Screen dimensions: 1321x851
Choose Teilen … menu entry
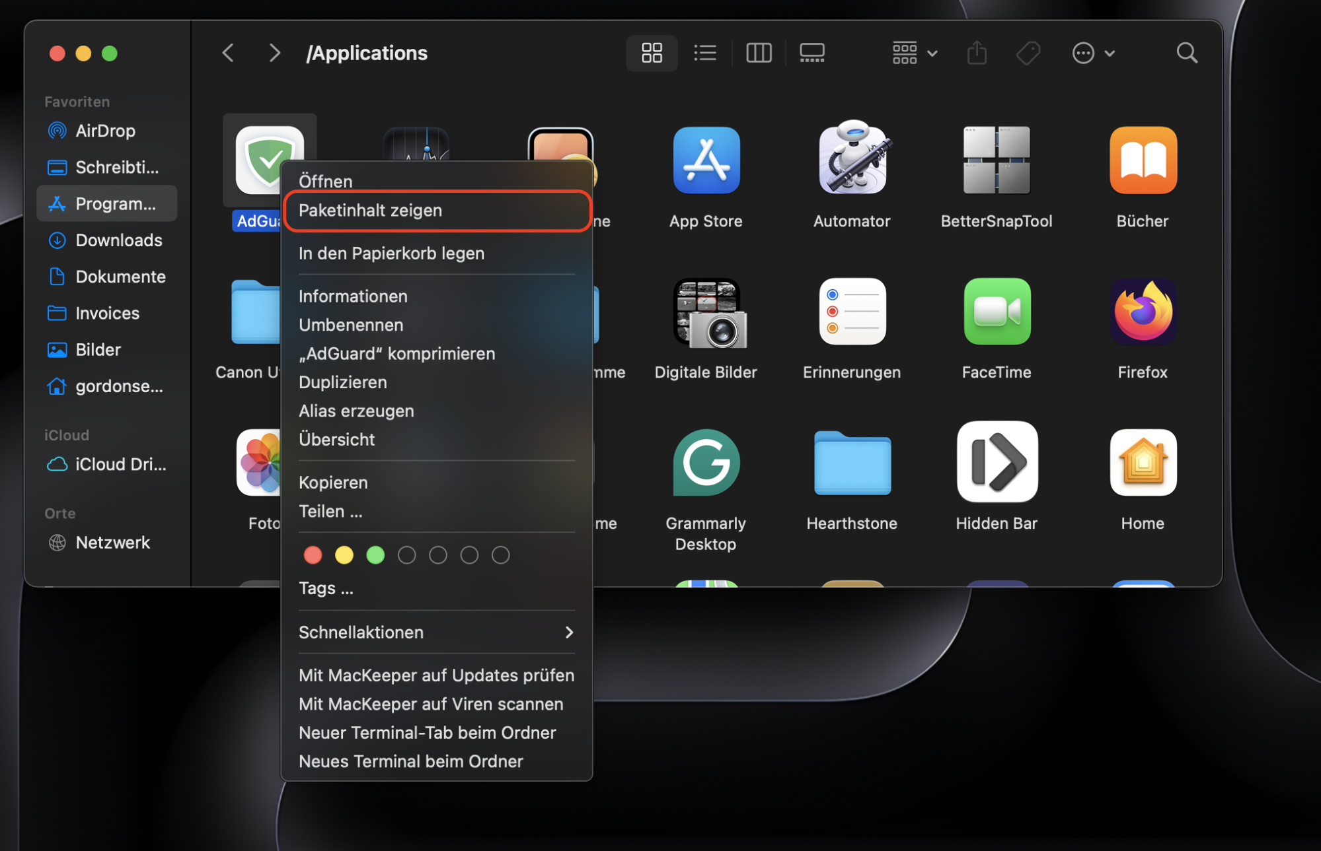click(x=437, y=512)
